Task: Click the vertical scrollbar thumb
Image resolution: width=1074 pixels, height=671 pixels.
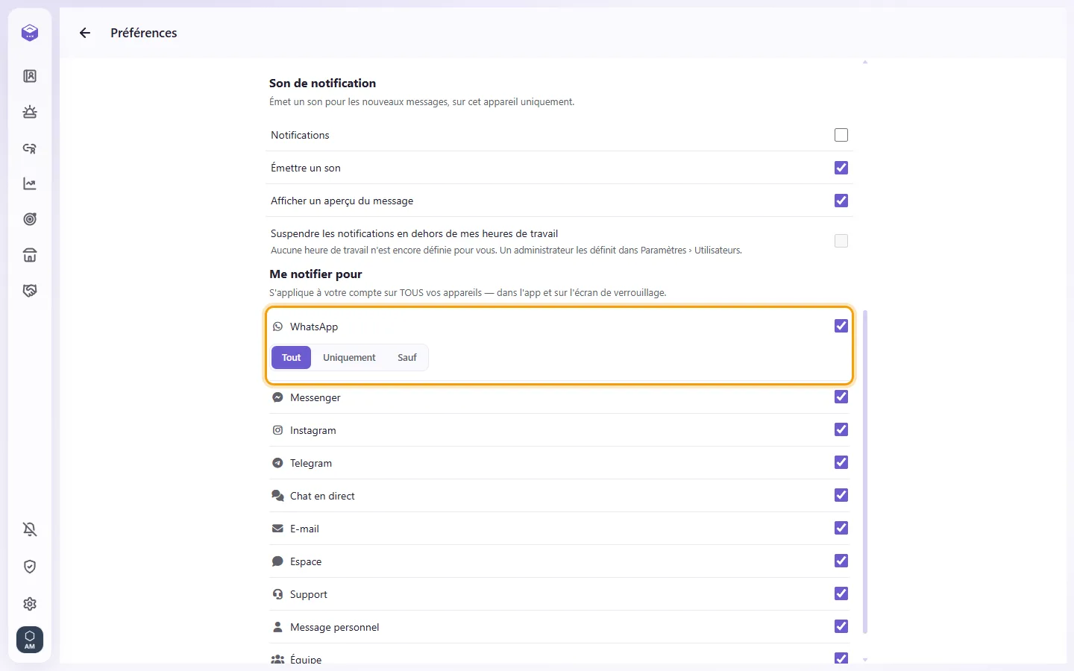Action: (x=865, y=472)
